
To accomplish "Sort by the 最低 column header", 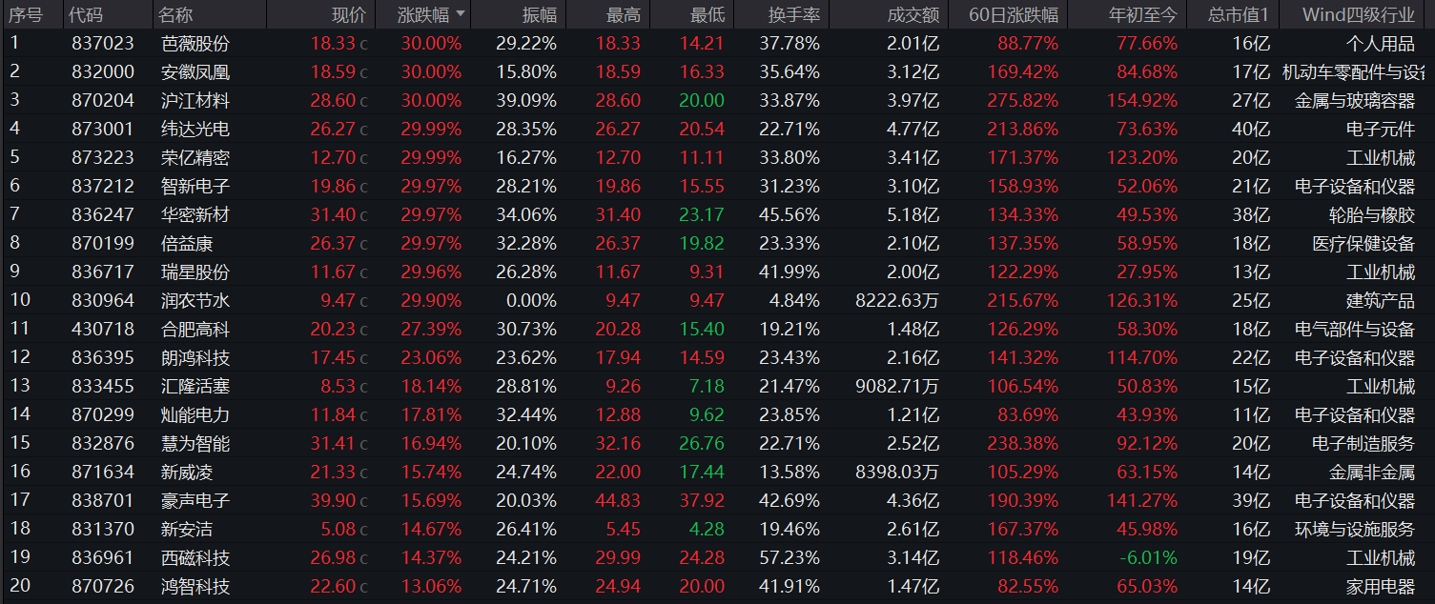I will click(x=707, y=14).
